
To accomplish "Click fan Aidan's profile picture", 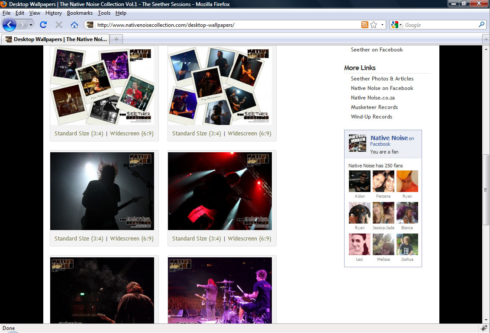I will [x=359, y=181].
